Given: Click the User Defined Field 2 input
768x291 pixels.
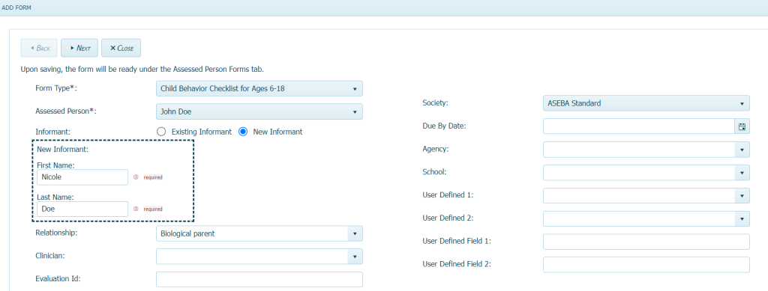Looking at the screenshot, I should tap(646, 264).
